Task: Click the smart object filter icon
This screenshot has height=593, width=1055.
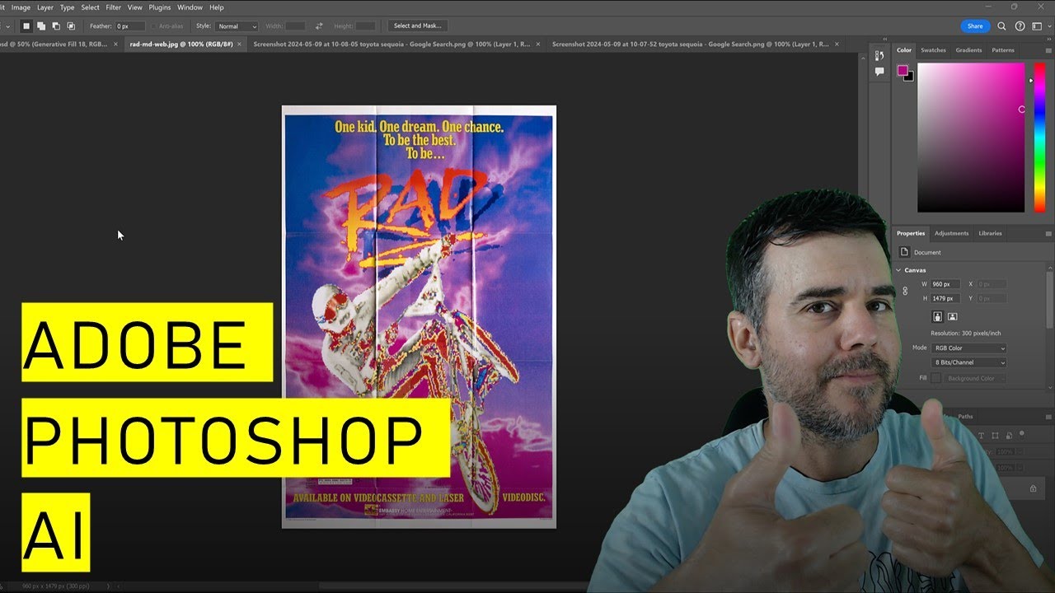Action: [1008, 435]
